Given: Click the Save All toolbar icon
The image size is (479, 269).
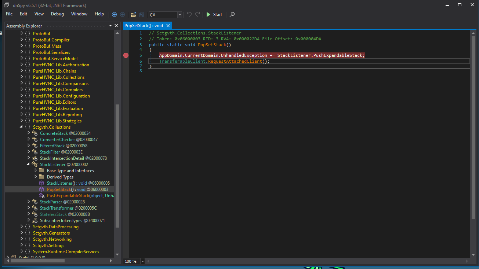Looking at the screenshot, I should (141, 15).
